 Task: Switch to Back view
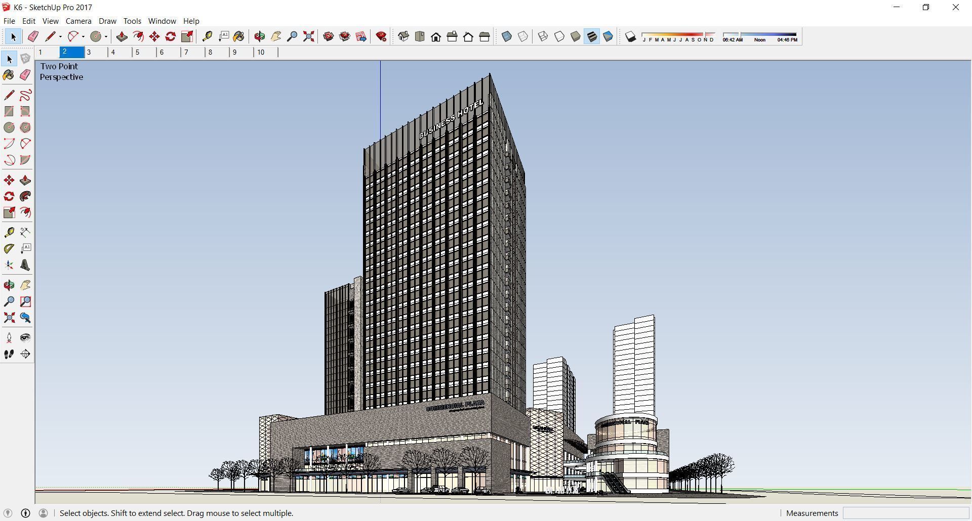[468, 36]
